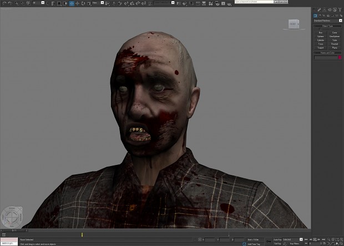
Task: Switch to the Hierarchy command panel tab
Action: 324,10
